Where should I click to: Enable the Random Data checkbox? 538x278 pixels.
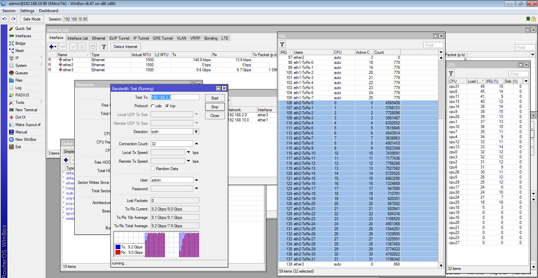pos(153,169)
